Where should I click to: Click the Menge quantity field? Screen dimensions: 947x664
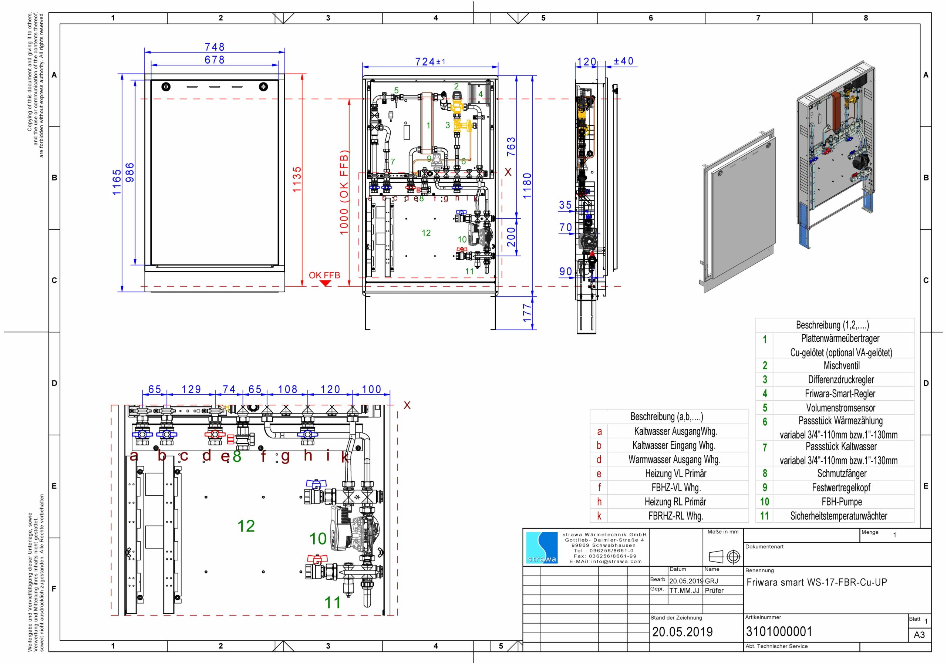pos(896,535)
